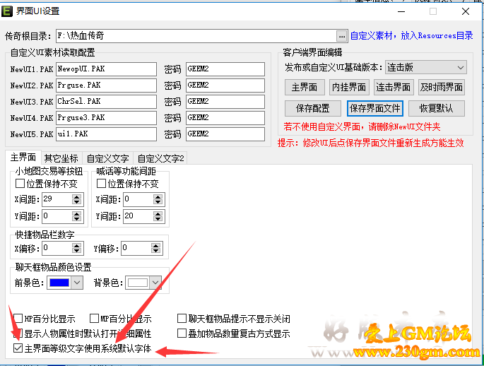Switch to the 自定义文字 tab

[107, 158]
